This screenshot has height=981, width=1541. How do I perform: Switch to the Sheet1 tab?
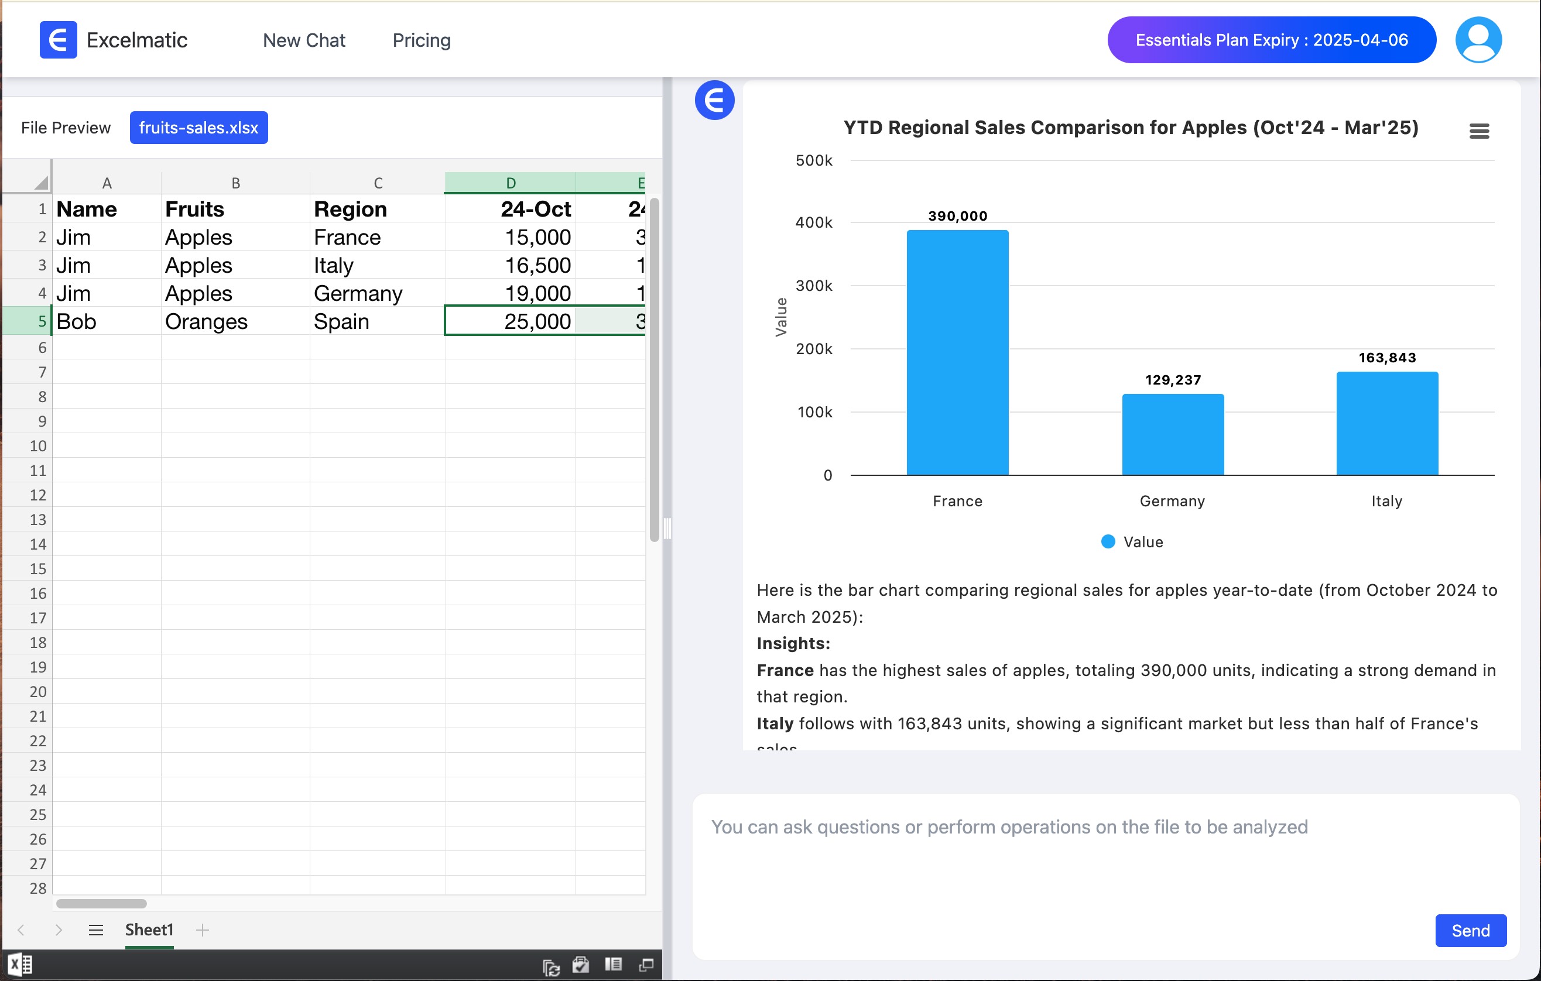click(x=149, y=930)
